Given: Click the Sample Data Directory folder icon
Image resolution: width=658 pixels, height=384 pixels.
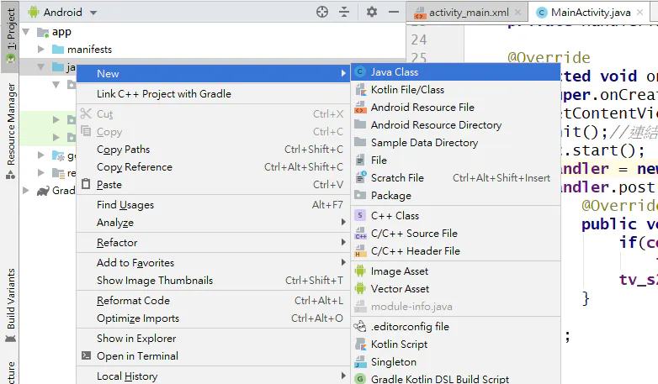Looking at the screenshot, I should (360, 142).
